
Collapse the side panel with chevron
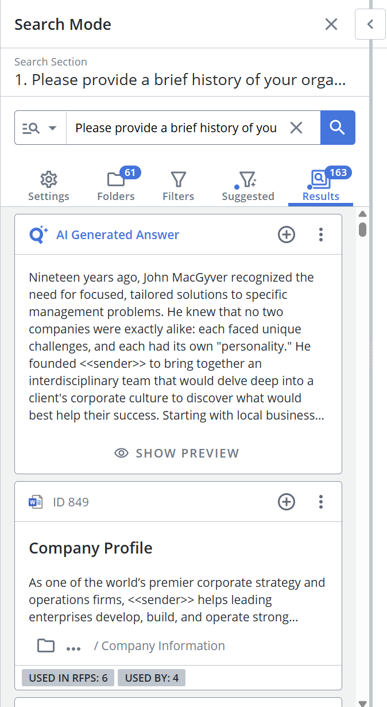click(370, 24)
